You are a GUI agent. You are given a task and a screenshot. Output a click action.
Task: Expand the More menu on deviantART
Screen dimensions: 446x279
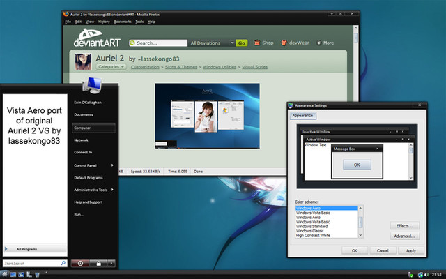click(325, 43)
